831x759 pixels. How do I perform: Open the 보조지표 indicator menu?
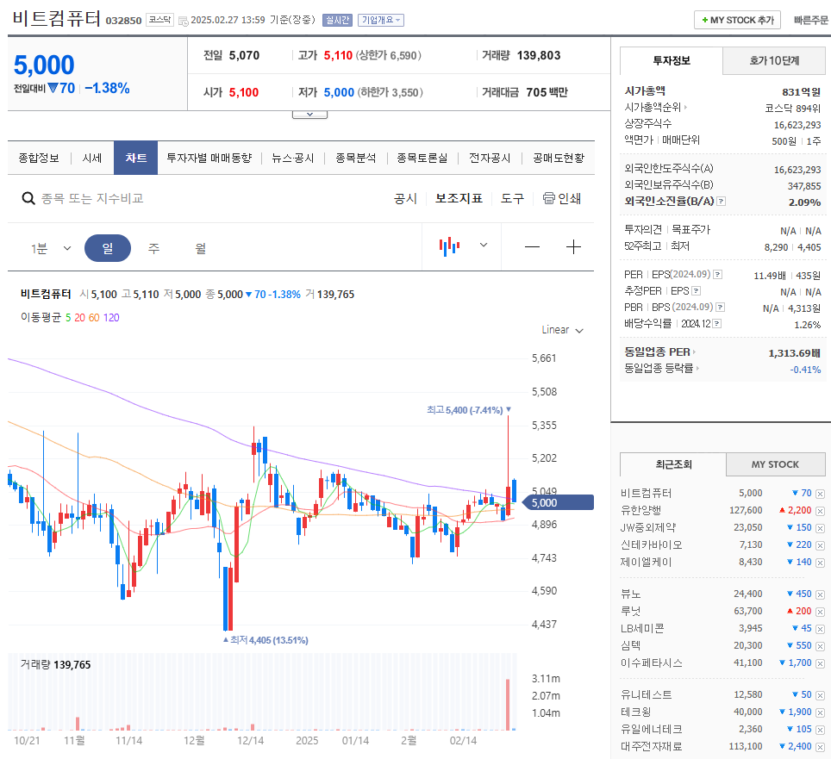click(460, 198)
